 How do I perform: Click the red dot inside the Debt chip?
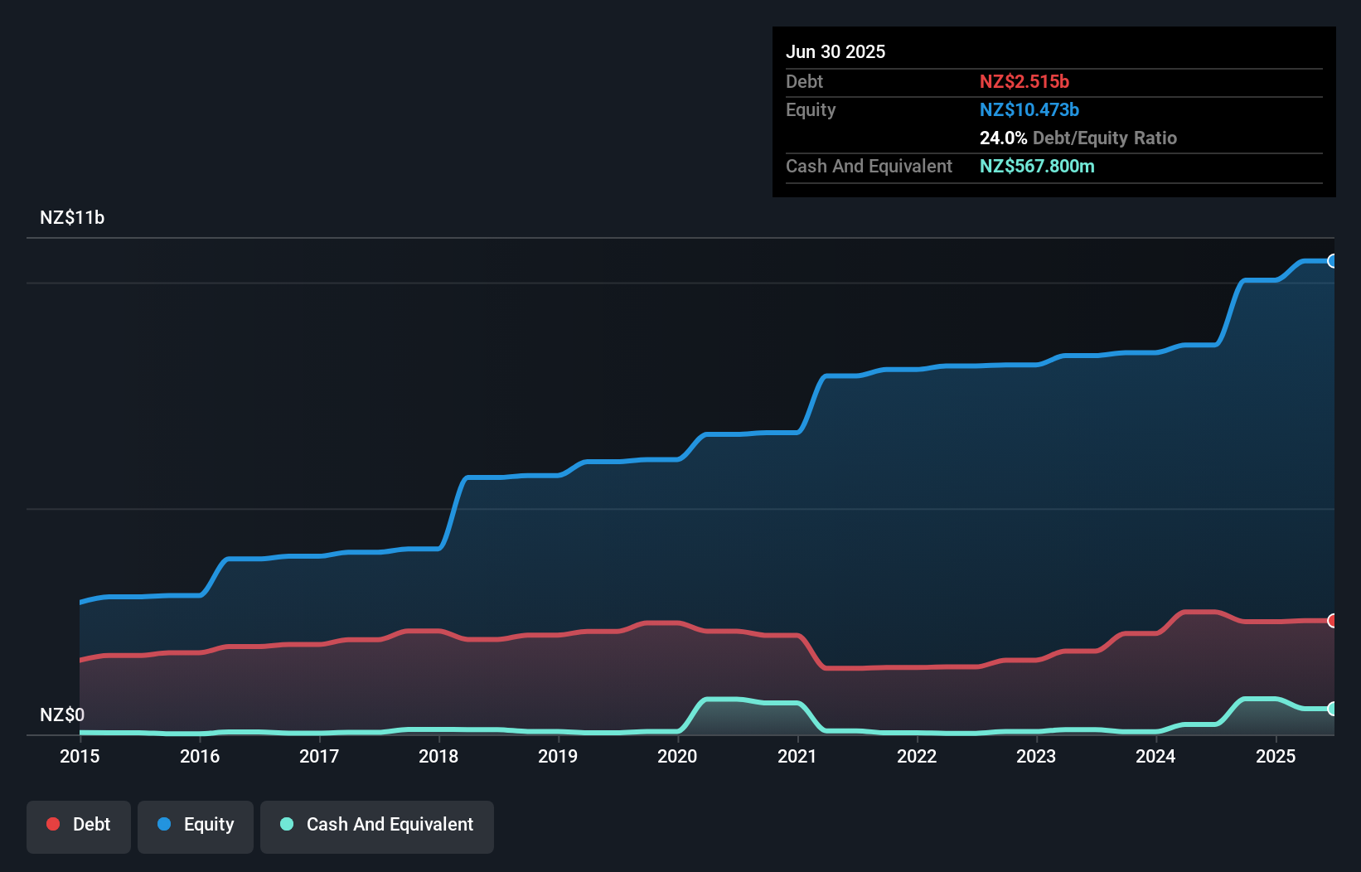52,824
